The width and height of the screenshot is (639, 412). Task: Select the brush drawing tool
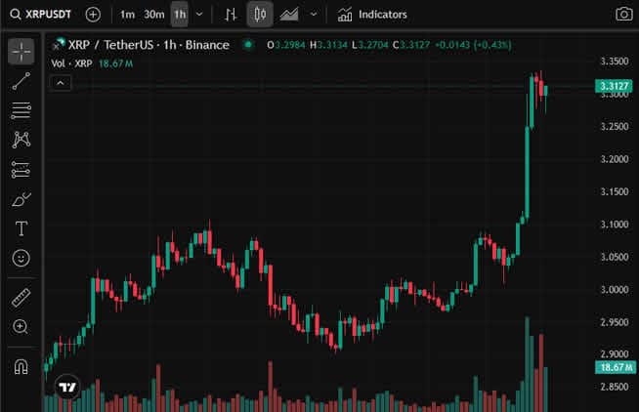pyautogui.click(x=21, y=199)
